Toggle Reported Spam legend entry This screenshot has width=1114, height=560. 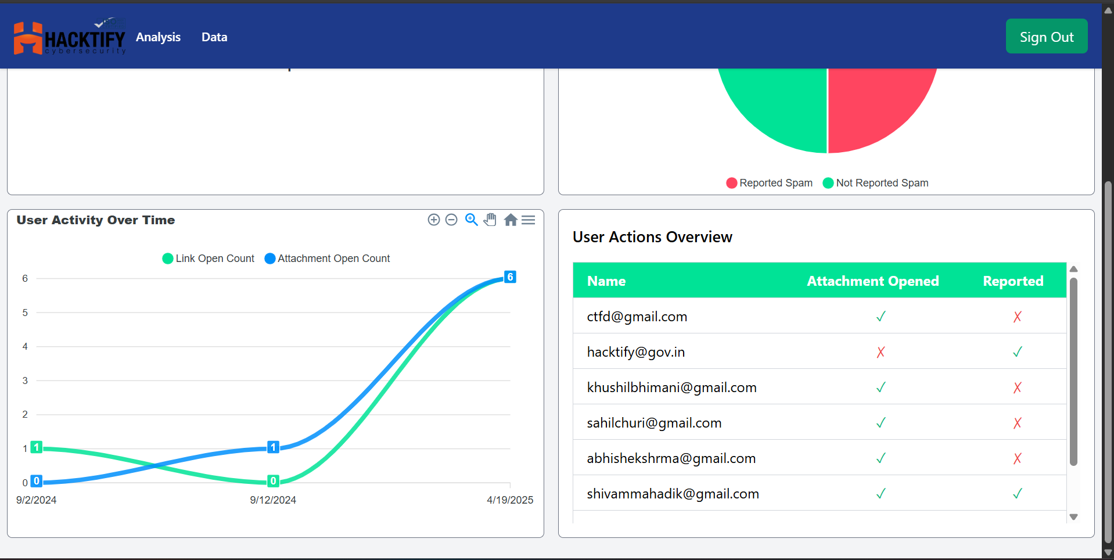[770, 183]
